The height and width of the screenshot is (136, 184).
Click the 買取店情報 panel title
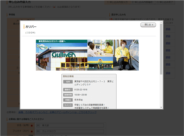(68, 76)
